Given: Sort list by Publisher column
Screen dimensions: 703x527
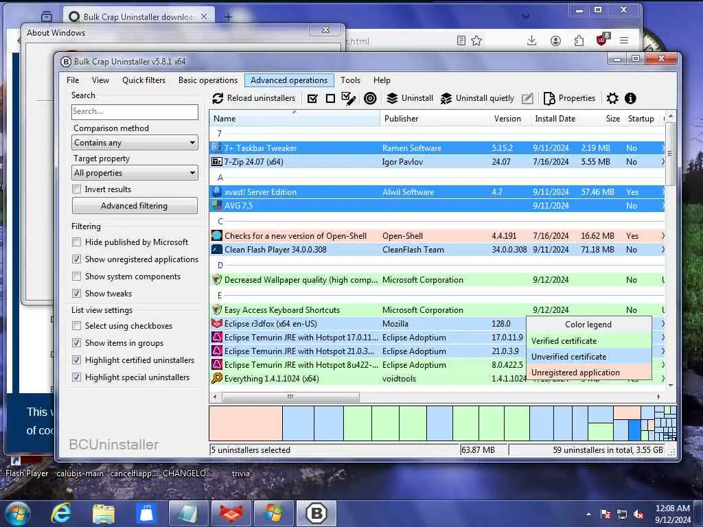Looking at the screenshot, I should [435, 119].
